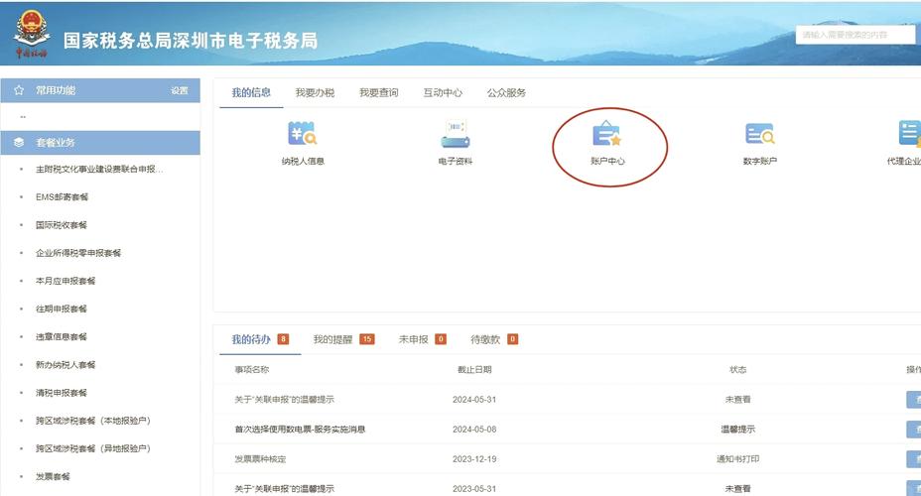The width and height of the screenshot is (921, 496).
Task: Open the 国际税收套餐 item
Action: point(62,225)
